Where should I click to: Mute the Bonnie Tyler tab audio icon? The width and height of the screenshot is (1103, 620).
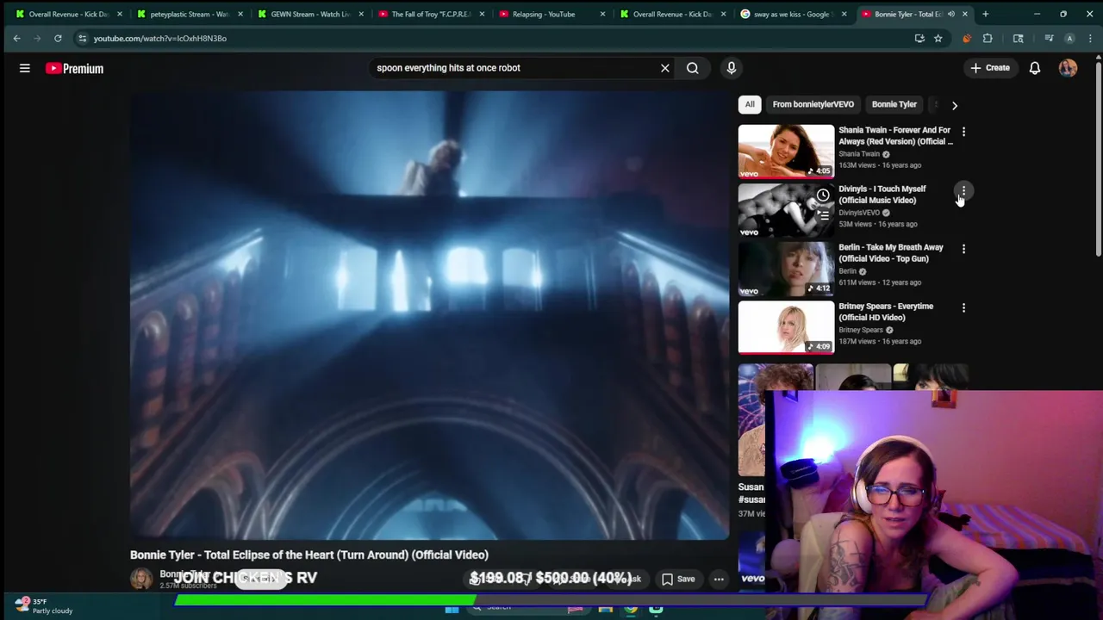click(951, 14)
